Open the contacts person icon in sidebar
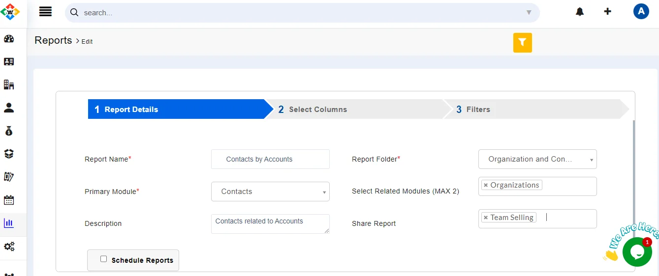 click(x=9, y=108)
